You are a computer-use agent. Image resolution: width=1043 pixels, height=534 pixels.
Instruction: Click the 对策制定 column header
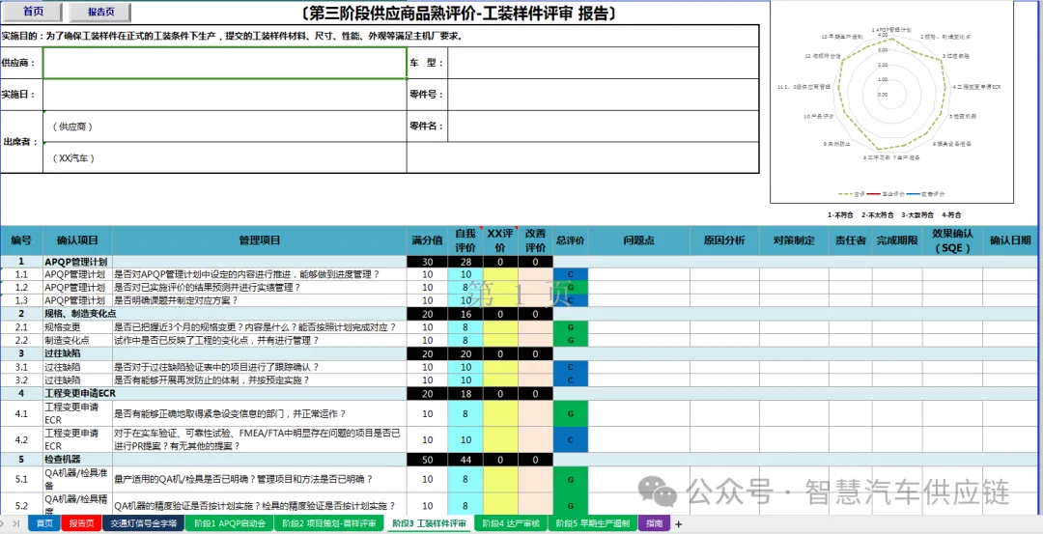pyautogui.click(x=794, y=240)
